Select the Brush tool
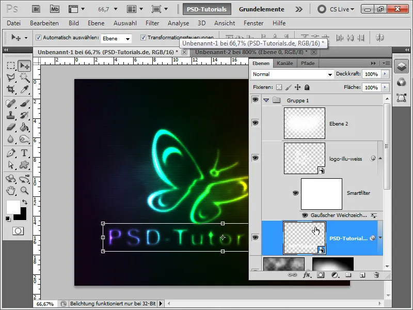Viewport: 413px width, 310px height. tap(24, 103)
